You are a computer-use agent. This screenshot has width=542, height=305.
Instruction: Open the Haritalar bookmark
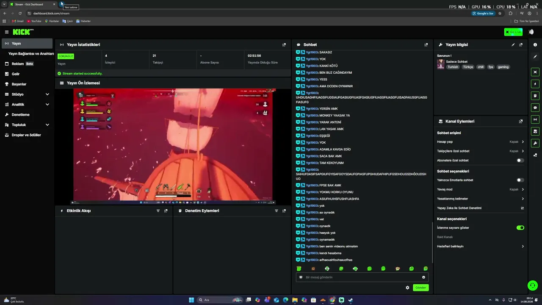pyautogui.click(x=52, y=21)
